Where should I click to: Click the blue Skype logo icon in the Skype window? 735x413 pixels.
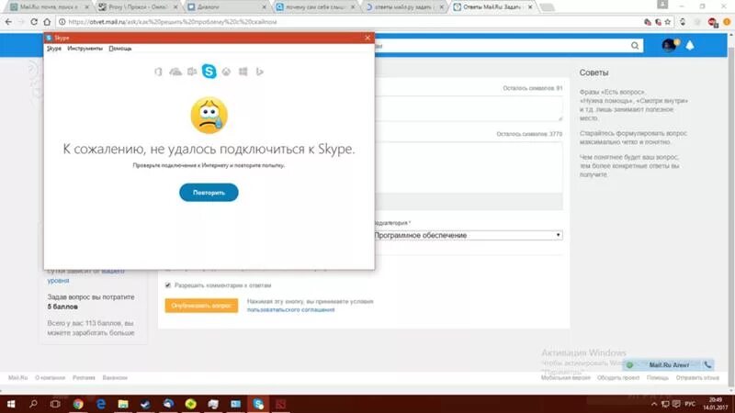(209, 72)
